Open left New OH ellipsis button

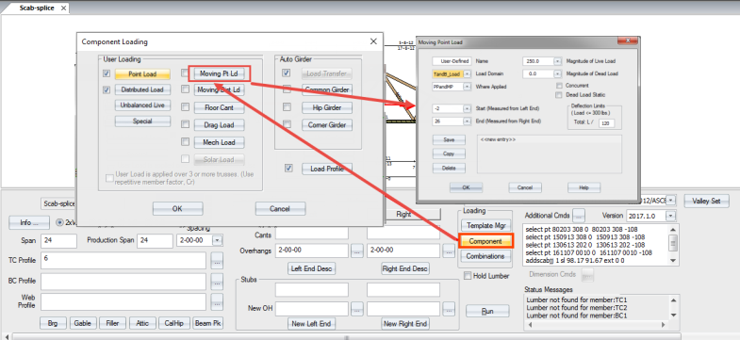click(x=356, y=309)
